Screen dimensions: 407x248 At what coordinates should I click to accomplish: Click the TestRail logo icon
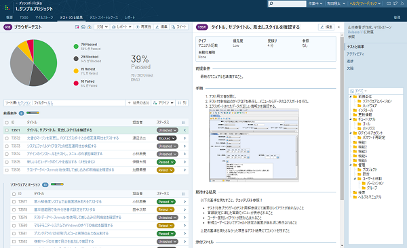(x=7, y=7)
